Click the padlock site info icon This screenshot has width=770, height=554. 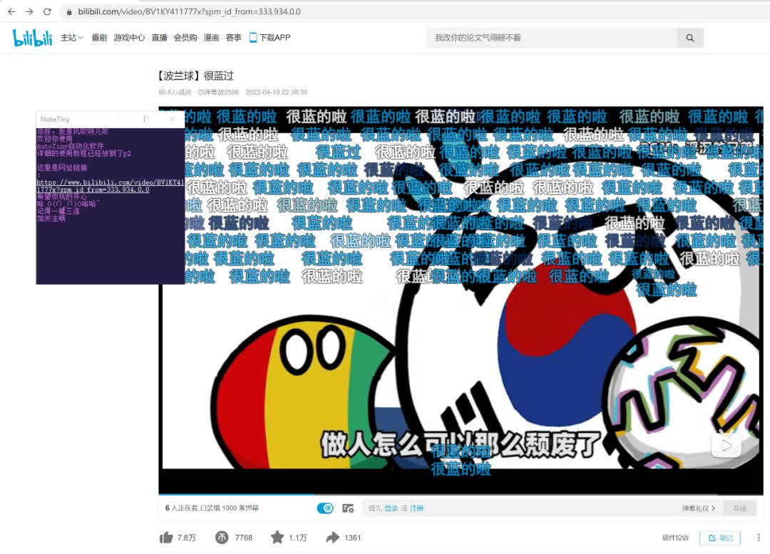pyautogui.click(x=69, y=12)
